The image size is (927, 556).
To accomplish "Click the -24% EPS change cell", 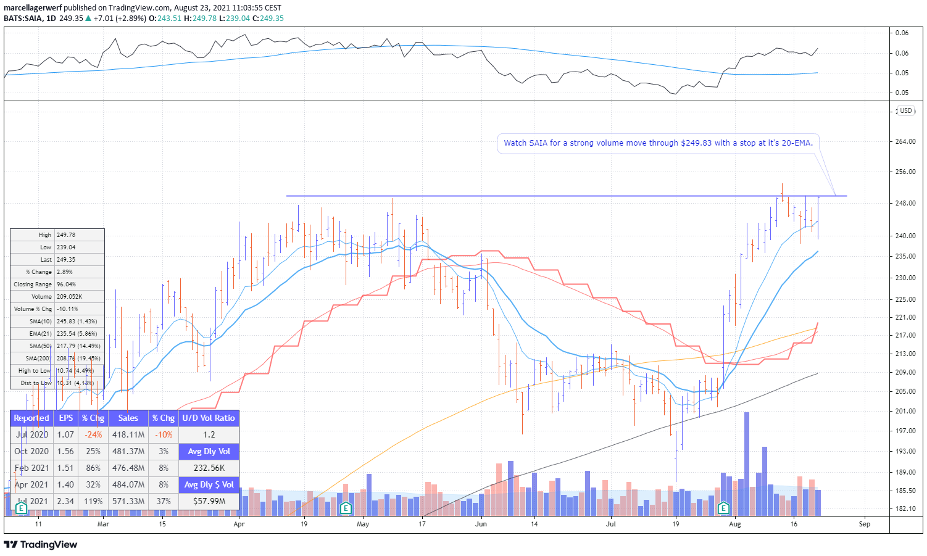I will (x=94, y=435).
